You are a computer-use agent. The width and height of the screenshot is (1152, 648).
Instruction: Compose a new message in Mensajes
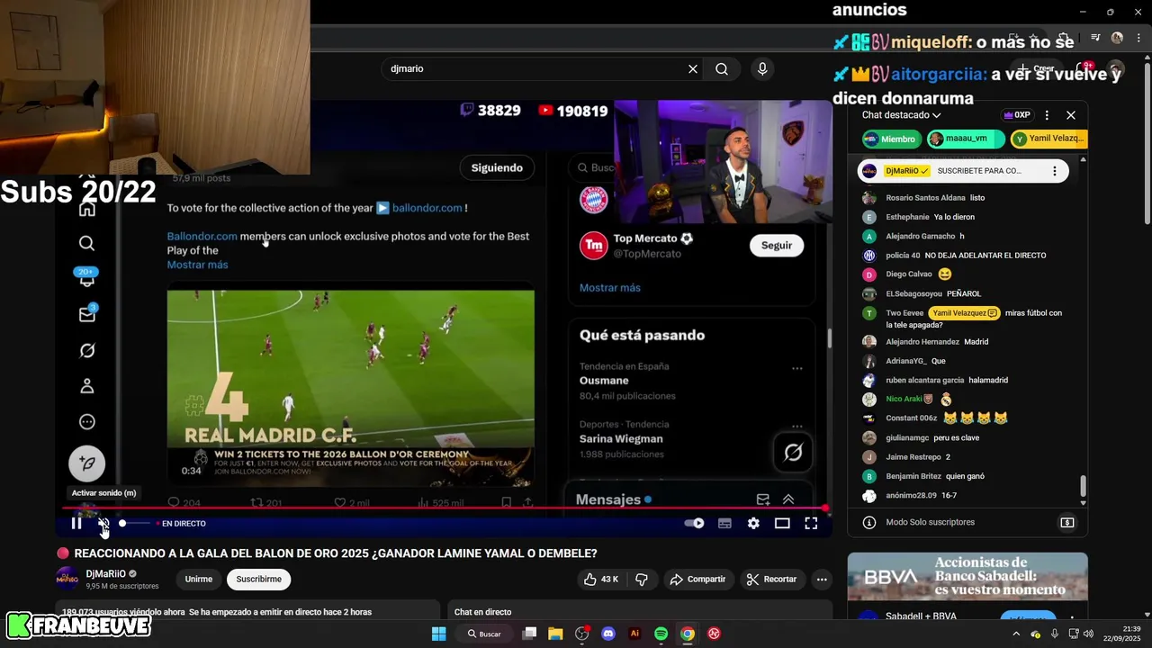(x=763, y=499)
